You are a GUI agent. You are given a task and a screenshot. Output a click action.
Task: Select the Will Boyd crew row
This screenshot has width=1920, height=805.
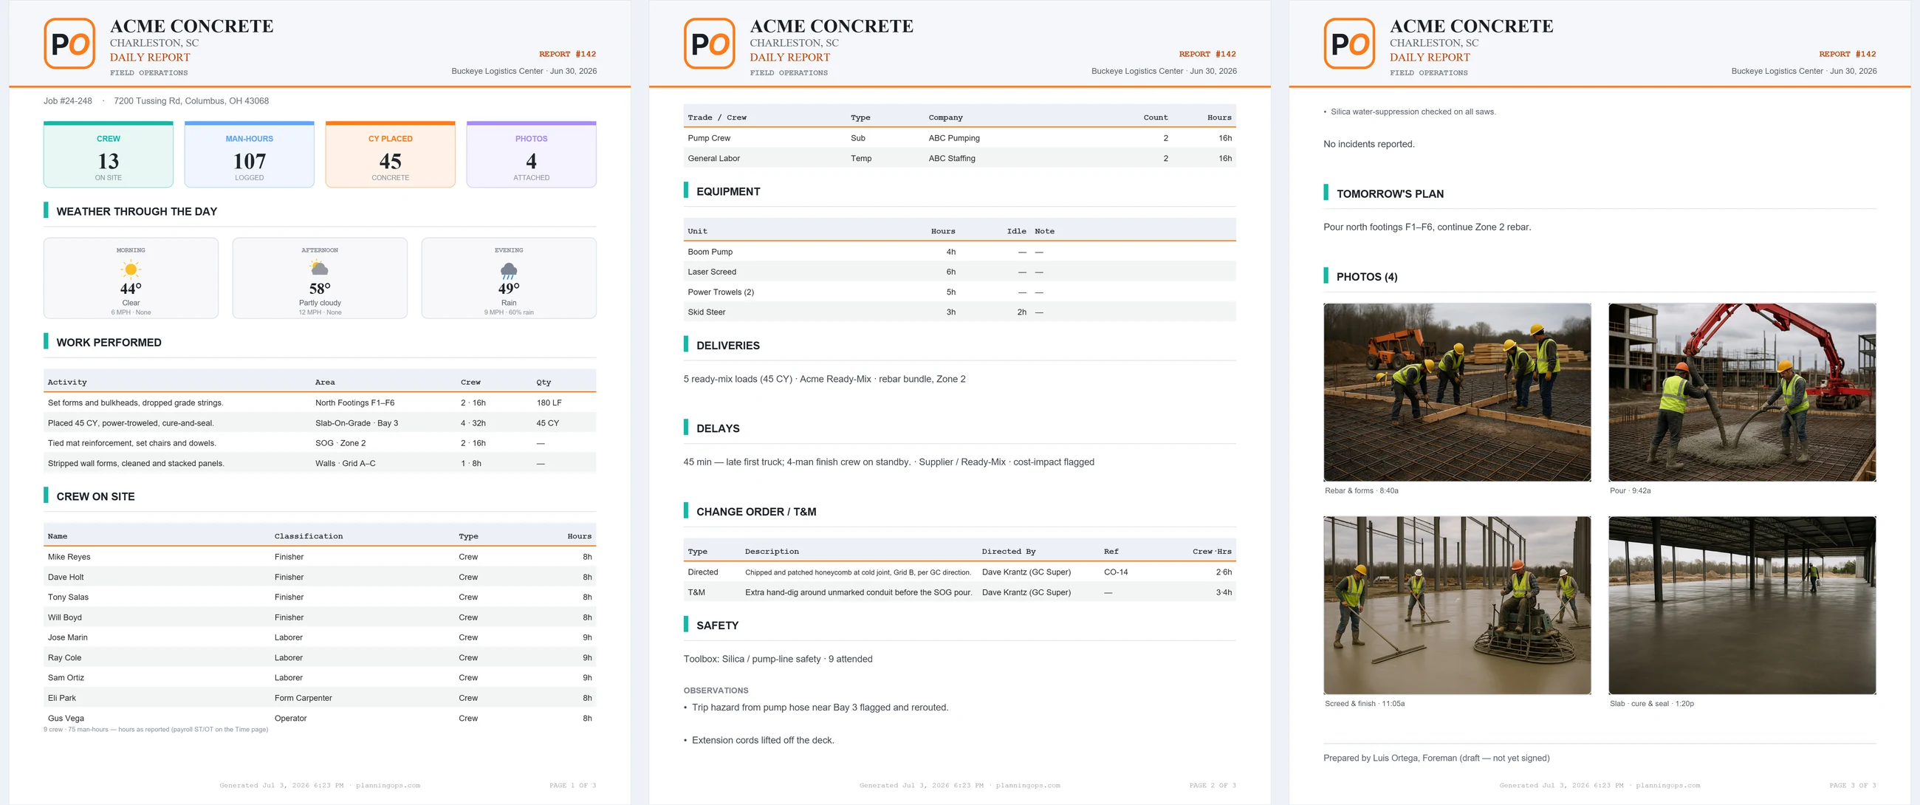point(320,617)
